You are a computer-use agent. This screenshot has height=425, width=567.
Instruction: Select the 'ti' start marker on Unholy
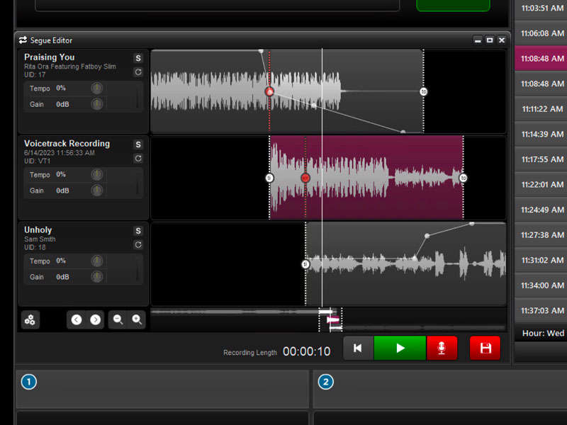tap(305, 264)
